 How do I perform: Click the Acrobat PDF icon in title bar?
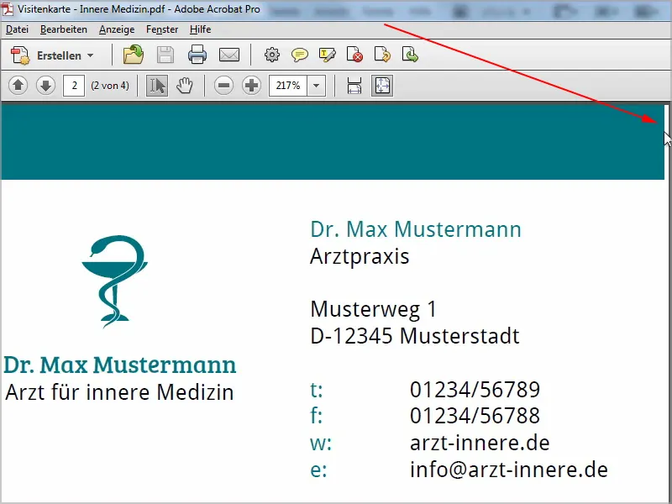pos(8,9)
